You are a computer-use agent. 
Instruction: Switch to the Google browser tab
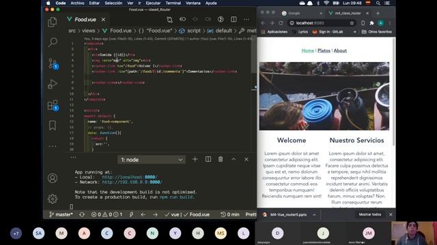pyautogui.click(x=302, y=13)
